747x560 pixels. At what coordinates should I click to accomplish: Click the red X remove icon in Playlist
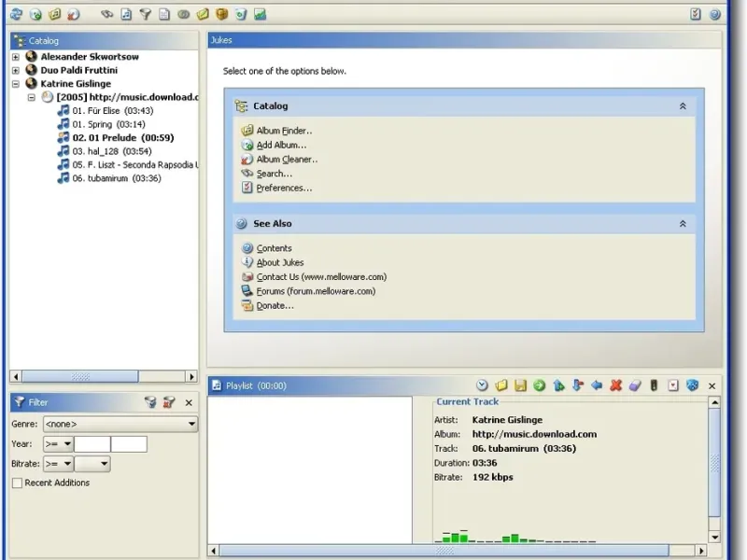[x=615, y=385]
